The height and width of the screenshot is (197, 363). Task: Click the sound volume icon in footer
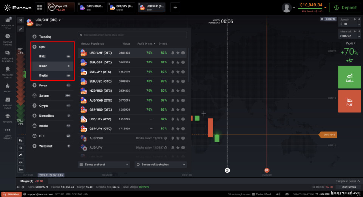click(278, 194)
